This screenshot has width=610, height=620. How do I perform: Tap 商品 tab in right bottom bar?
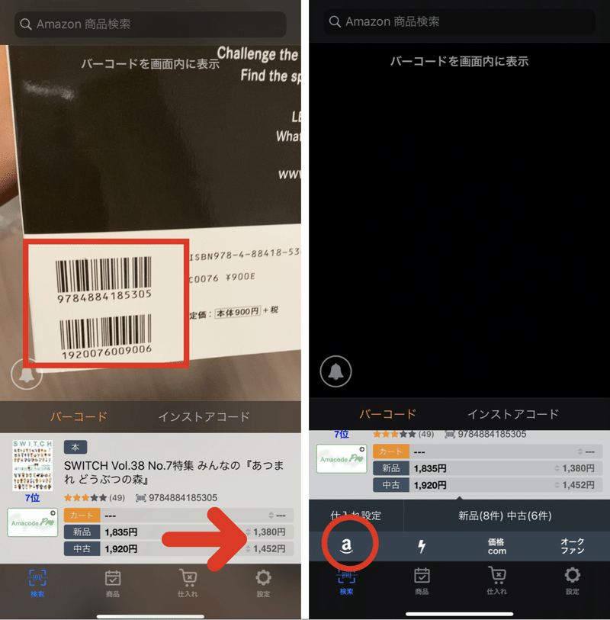coord(422,581)
